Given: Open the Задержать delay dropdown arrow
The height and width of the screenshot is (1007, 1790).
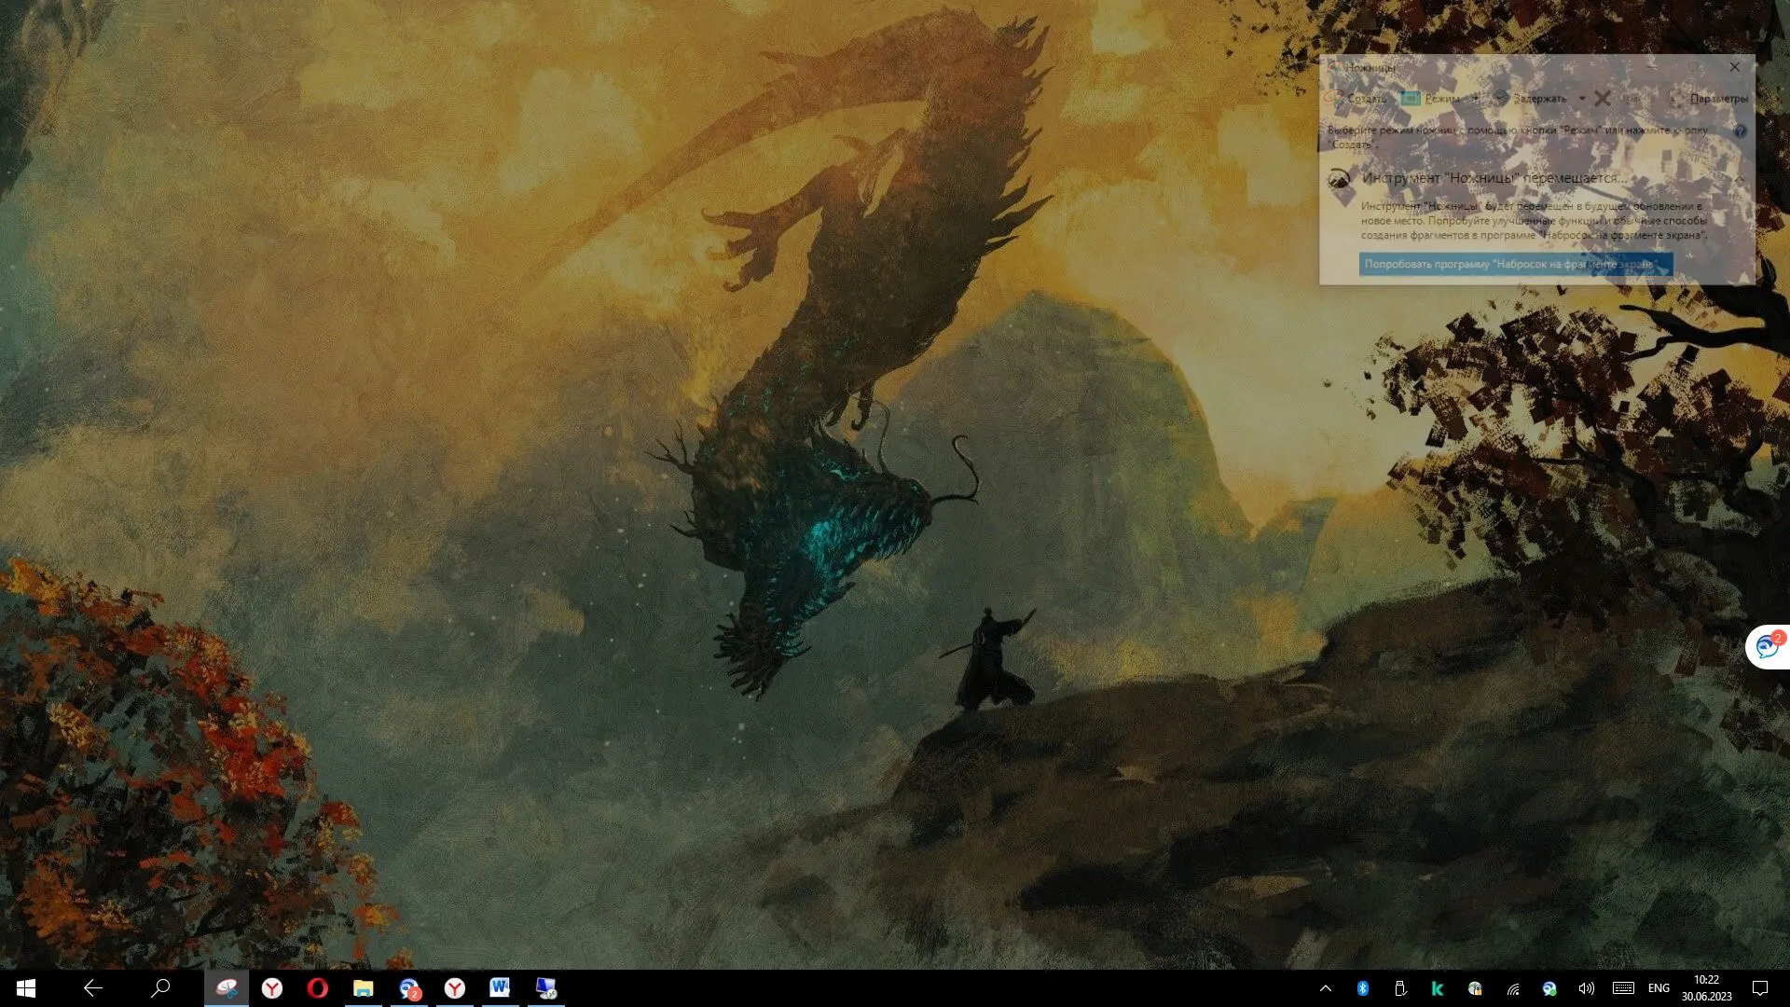Looking at the screenshot, I should [x=1582, y=99].
